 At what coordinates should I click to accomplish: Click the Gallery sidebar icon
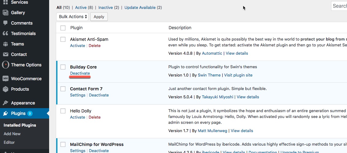tap(5, 13)
